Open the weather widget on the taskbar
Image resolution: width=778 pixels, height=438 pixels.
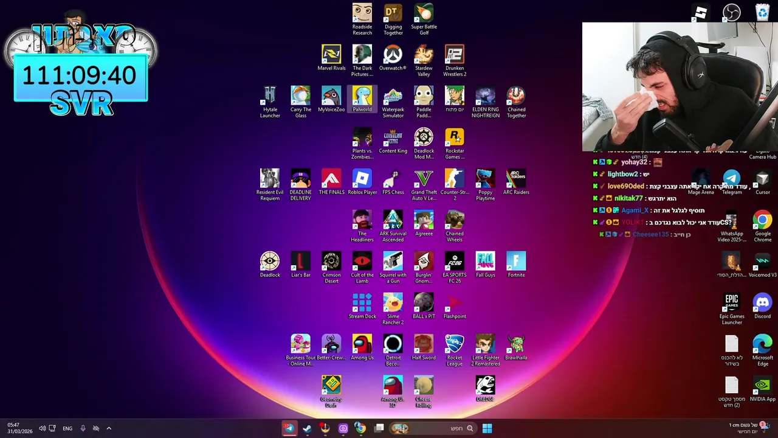point(750,428)
